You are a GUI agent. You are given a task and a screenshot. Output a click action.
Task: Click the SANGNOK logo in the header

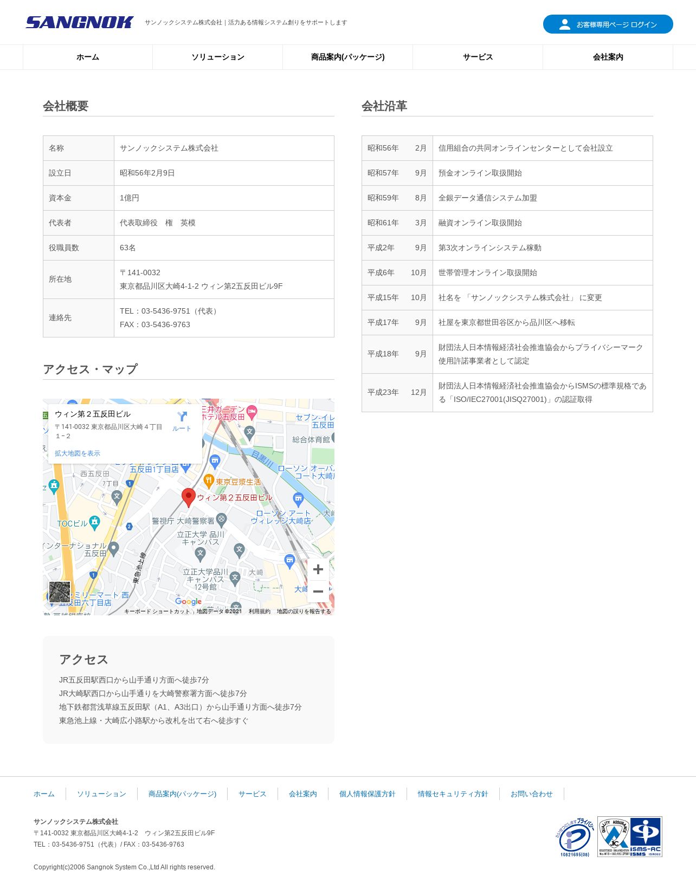[80, 22]
